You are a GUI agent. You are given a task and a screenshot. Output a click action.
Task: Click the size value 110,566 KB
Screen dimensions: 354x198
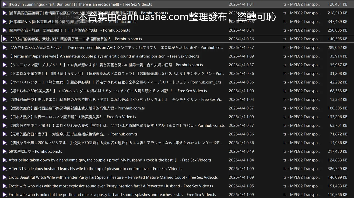click(338, 195)
